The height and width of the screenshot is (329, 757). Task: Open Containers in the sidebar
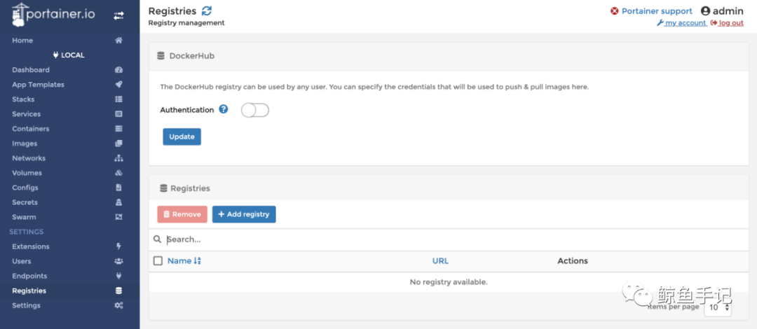[31, 129]
